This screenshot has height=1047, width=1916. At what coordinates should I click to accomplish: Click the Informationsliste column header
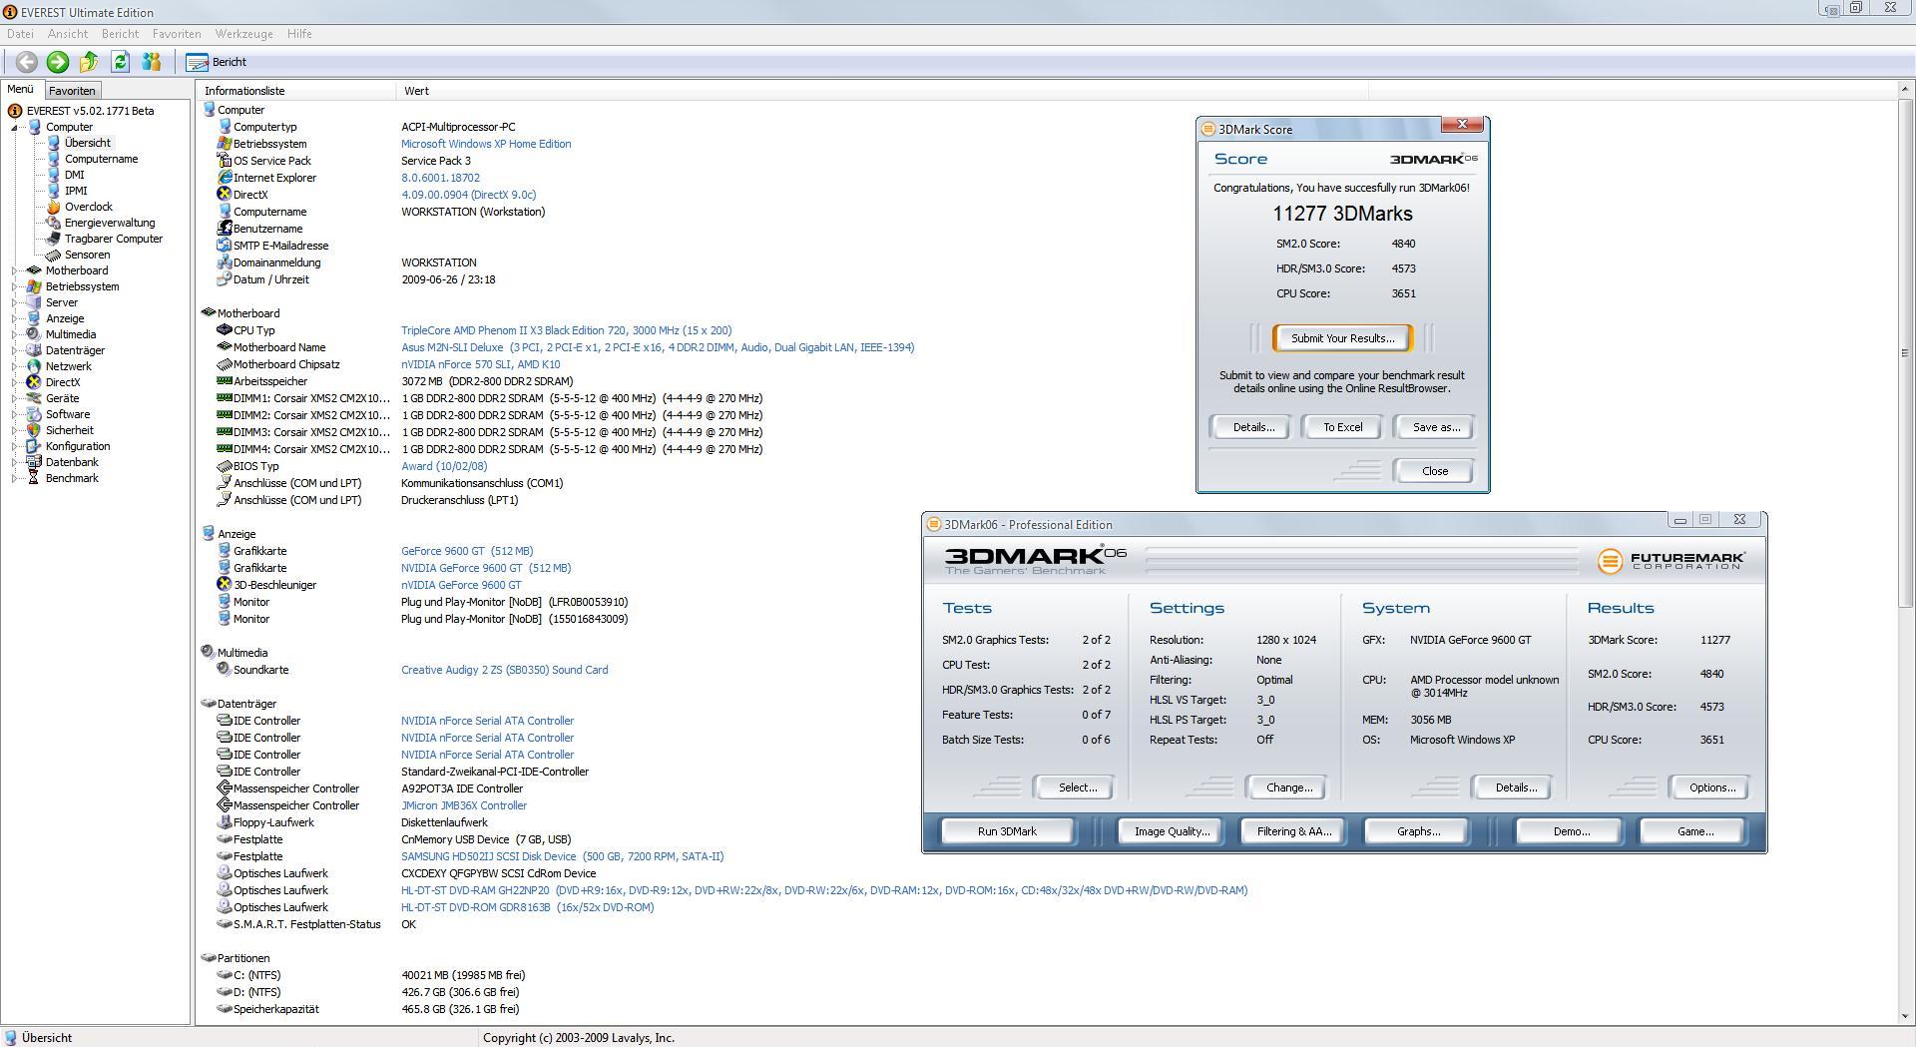297,91
